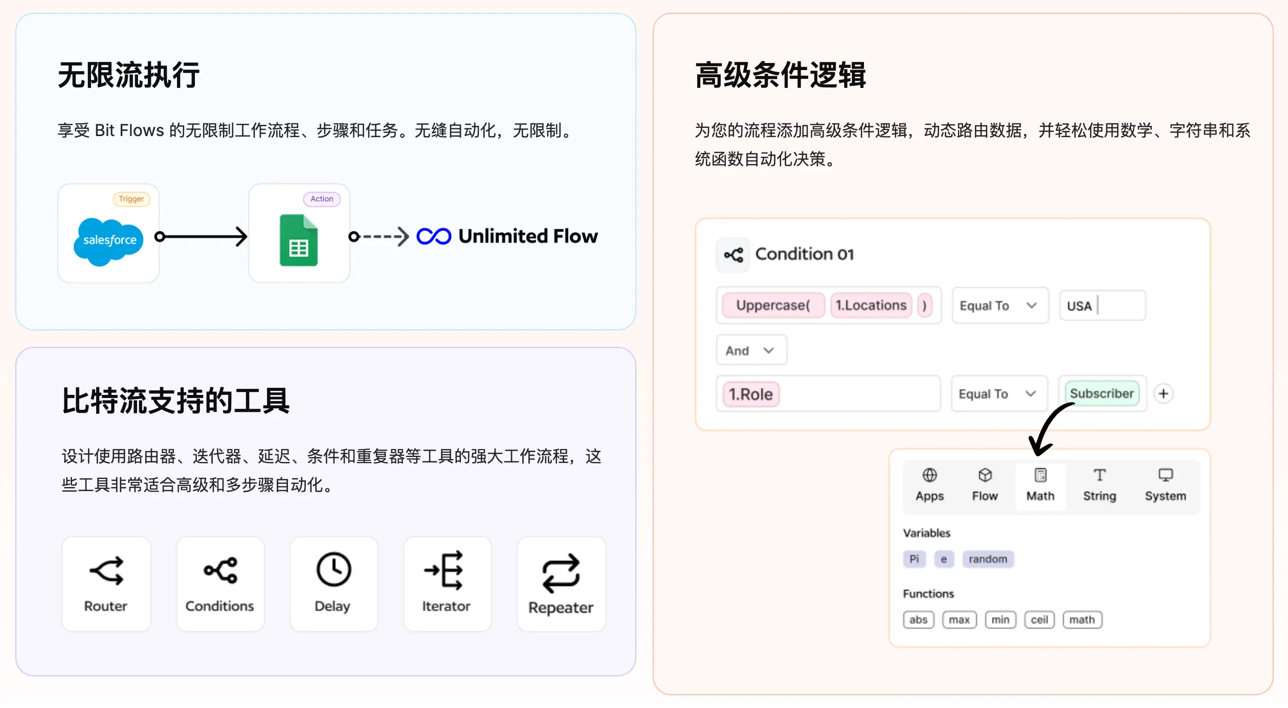Click the plus icon next to Subscriber

click(x=1163, y=393)
